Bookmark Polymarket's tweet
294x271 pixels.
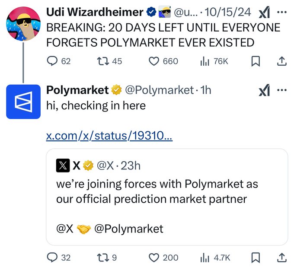click(x=256, y=258)
